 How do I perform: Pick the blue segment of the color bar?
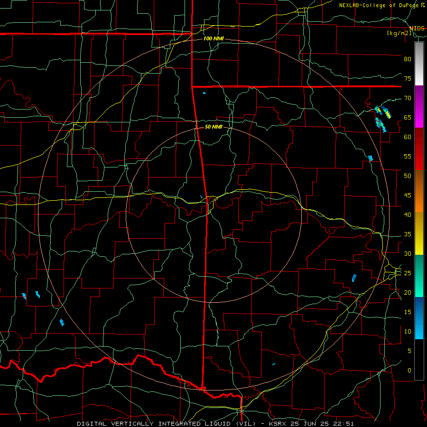tap(419, 318)
